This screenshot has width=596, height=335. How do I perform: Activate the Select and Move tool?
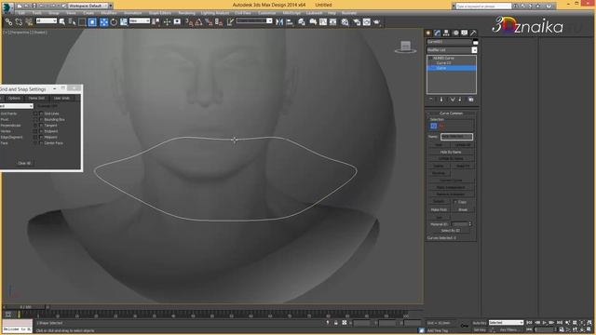coord(103,22)
